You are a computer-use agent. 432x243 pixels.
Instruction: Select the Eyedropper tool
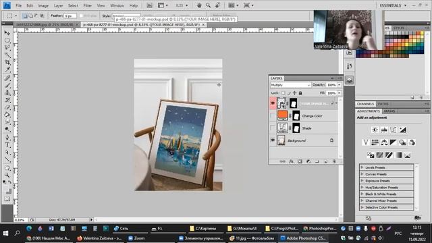click(7, 70)
